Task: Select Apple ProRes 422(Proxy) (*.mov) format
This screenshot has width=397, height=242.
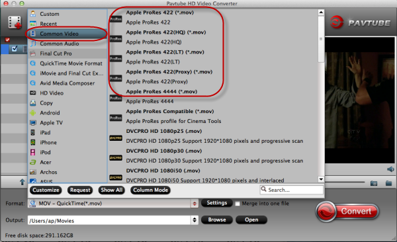Action: point(169,71)
